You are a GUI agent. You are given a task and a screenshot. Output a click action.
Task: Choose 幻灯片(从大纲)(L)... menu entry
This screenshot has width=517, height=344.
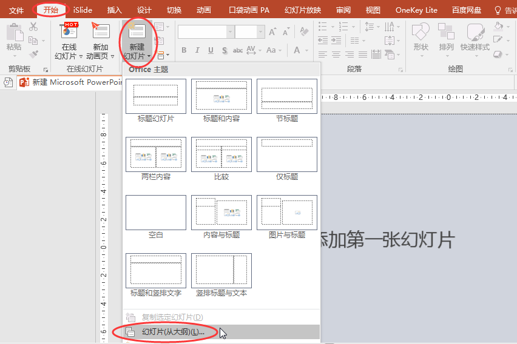(221, 332)
